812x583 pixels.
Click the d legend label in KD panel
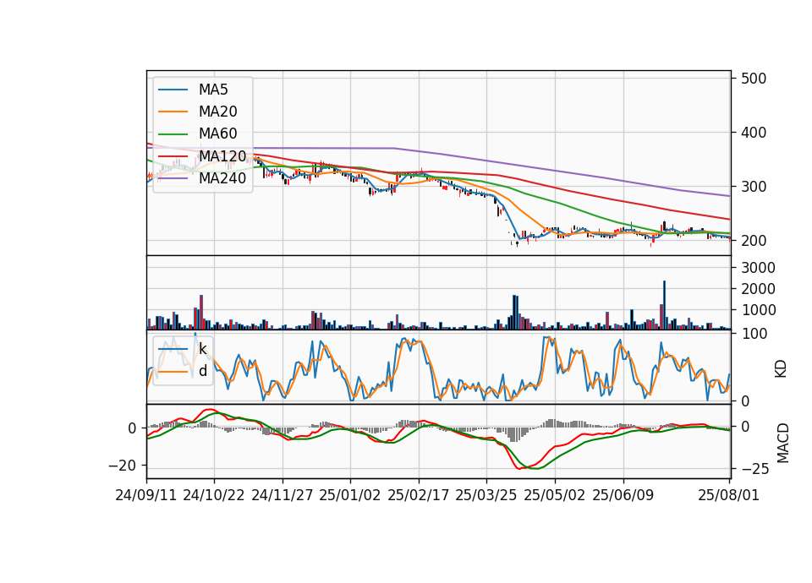pyautogui.click(x=203, y=371)
